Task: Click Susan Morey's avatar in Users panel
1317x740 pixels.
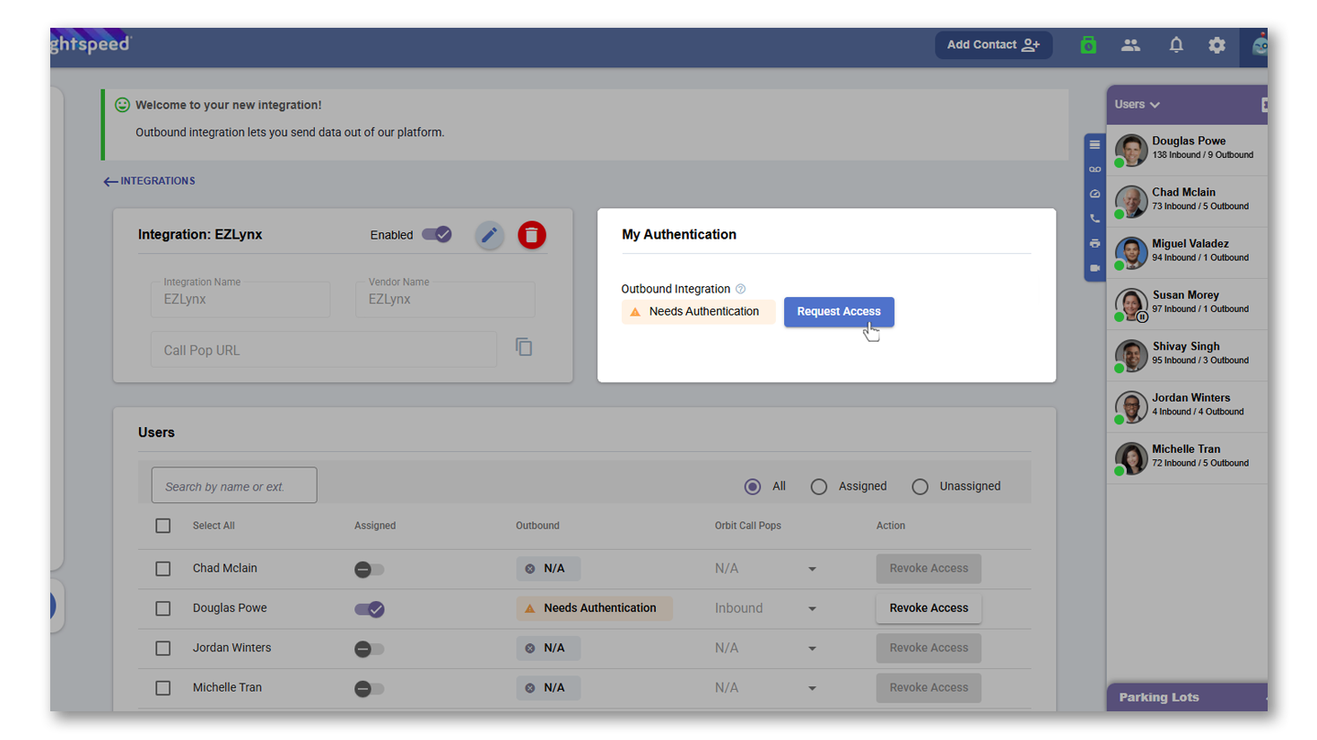Action: (x=1131, y=303)
